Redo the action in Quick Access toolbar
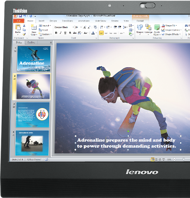 click(x=31, y=16)
